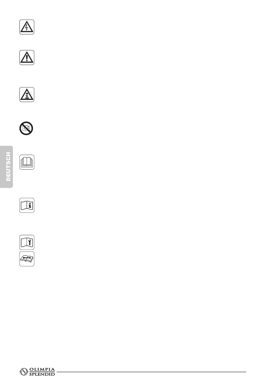Viewport: 272px width, 385px height.
Task: Select the circular prohibition symbol with slash
Action: point(26,129)
